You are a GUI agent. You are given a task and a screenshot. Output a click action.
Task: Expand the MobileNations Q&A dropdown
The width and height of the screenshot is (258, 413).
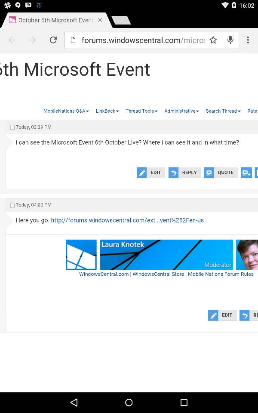tap(66, 111)
